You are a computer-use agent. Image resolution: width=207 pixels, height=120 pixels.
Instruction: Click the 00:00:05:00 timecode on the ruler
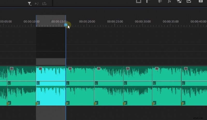coord(6,22)
